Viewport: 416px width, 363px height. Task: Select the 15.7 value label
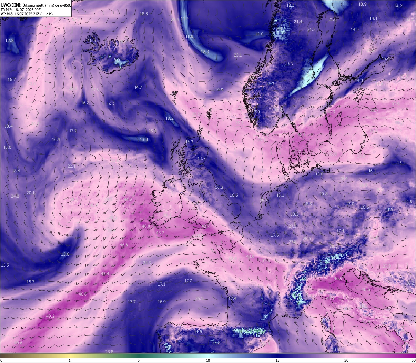[x=31, y=282]
